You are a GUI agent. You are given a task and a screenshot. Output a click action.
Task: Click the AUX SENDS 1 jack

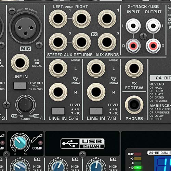click(107, 19)
